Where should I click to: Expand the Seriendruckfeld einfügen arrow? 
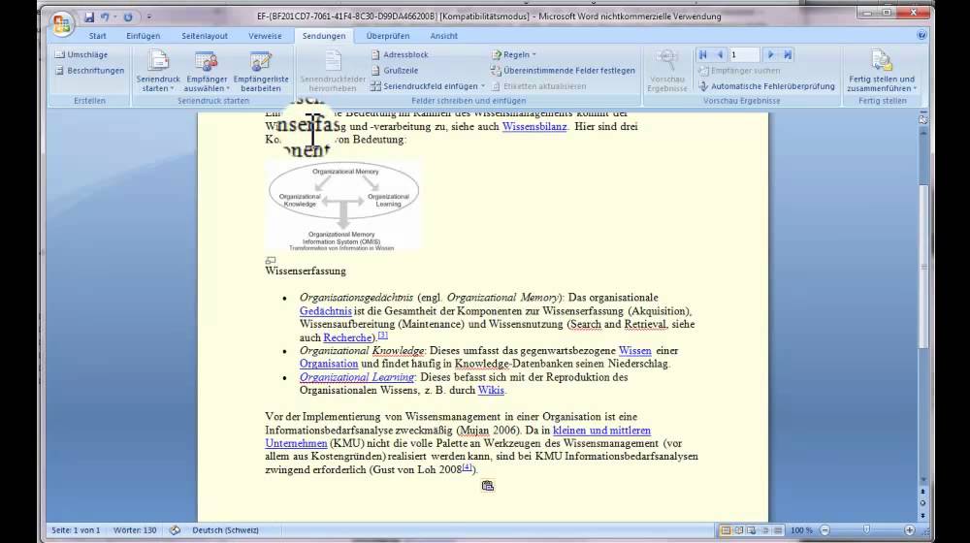[483, 86]
